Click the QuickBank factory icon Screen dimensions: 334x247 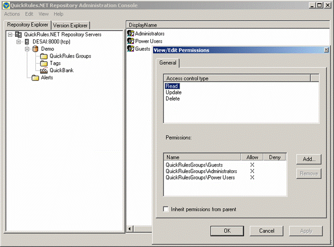44,71
